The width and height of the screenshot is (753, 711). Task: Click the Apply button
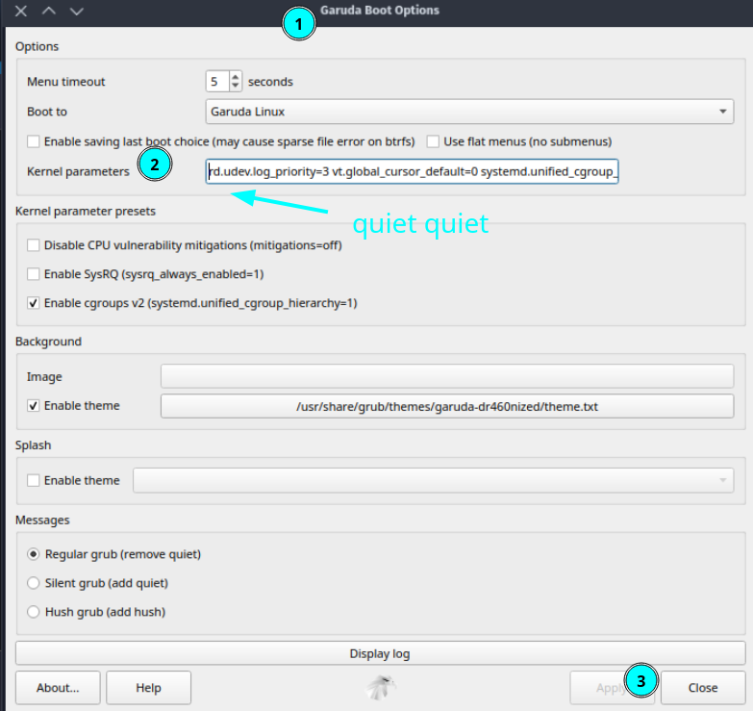[612, 688]
